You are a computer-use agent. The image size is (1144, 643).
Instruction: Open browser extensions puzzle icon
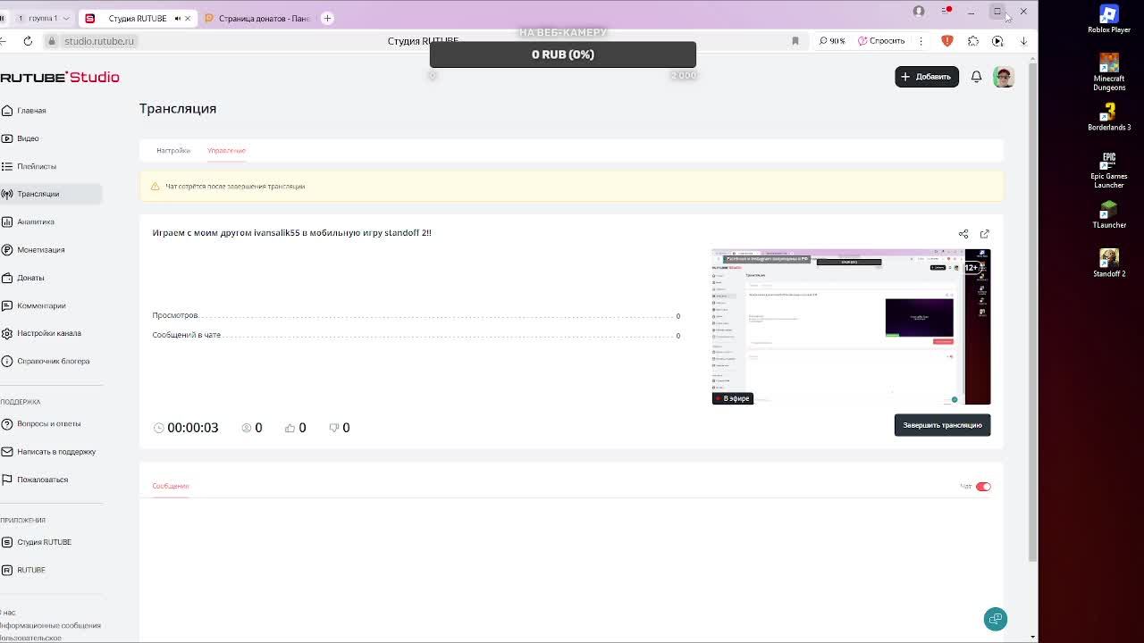click(973, 41)
